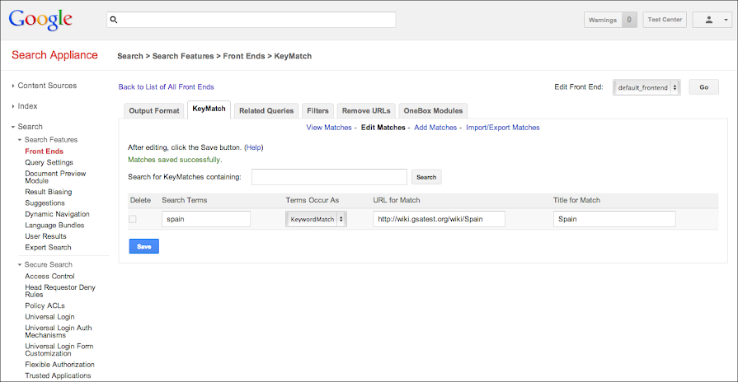The width and height of the screenshot is (738, 382).
Task: Open the Warnings button
Action: 610,20
